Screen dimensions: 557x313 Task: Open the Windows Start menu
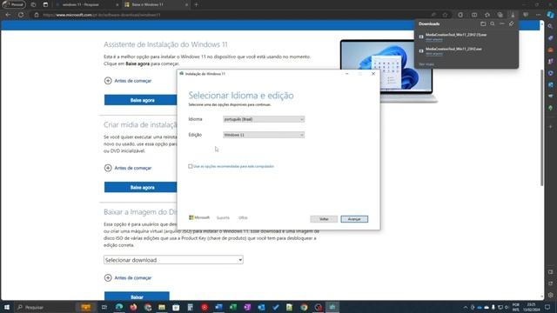[x=7, y=307]
